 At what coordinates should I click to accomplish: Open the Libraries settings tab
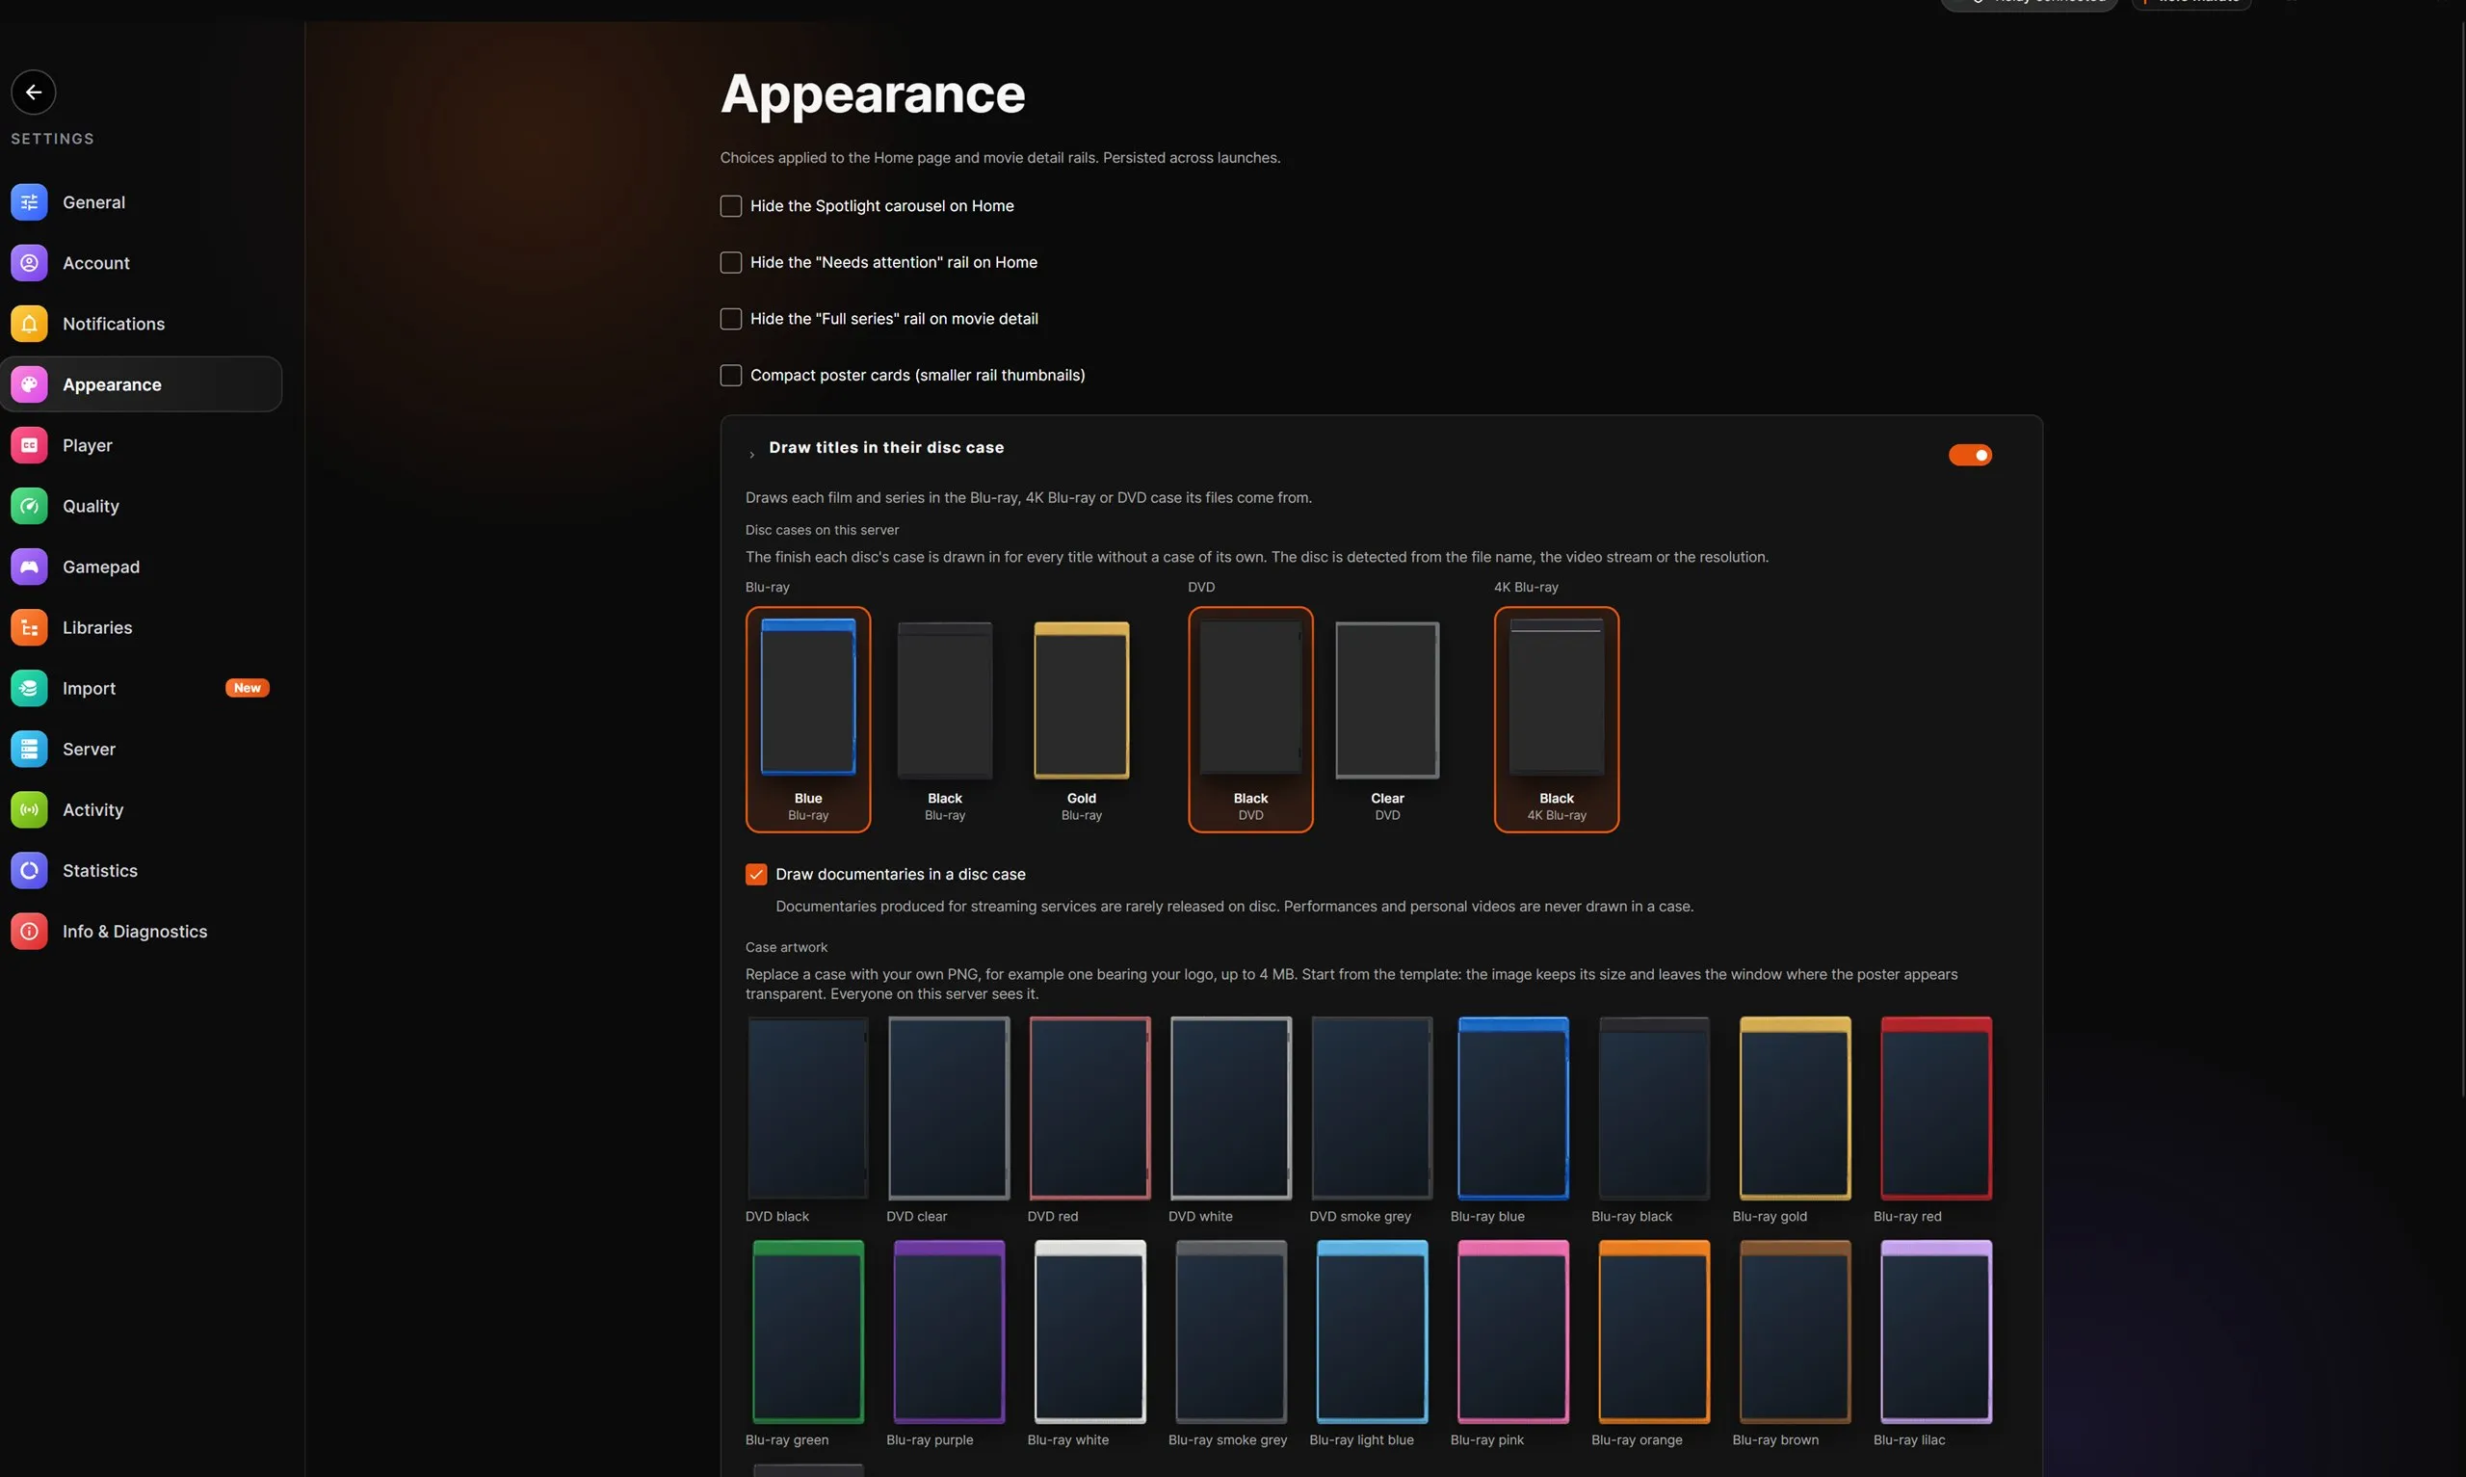pos(142,627)
